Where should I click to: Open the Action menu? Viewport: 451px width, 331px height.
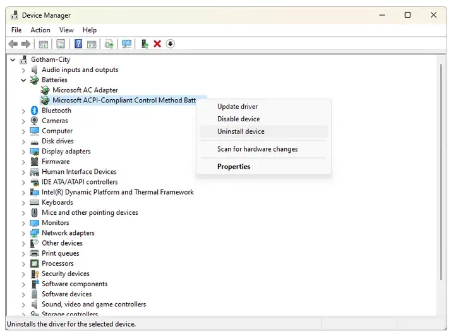tap(40, 30)
